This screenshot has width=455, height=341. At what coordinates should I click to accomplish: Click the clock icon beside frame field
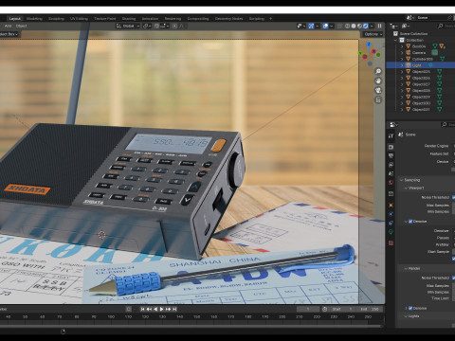click(x=324, y=309)
